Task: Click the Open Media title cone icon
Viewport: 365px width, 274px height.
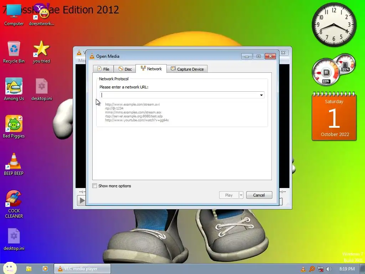Action: pos(92,56)
